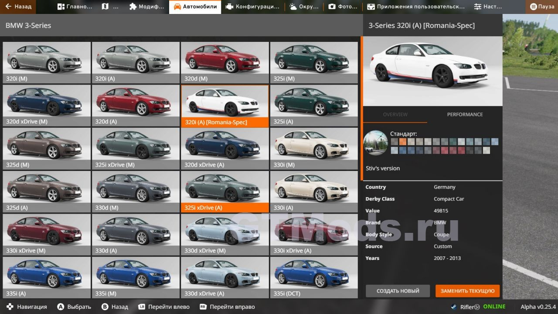Select the highlighted 325i xDrive (A) car
Screen dimensions: 558x314
tap(225, 191)
